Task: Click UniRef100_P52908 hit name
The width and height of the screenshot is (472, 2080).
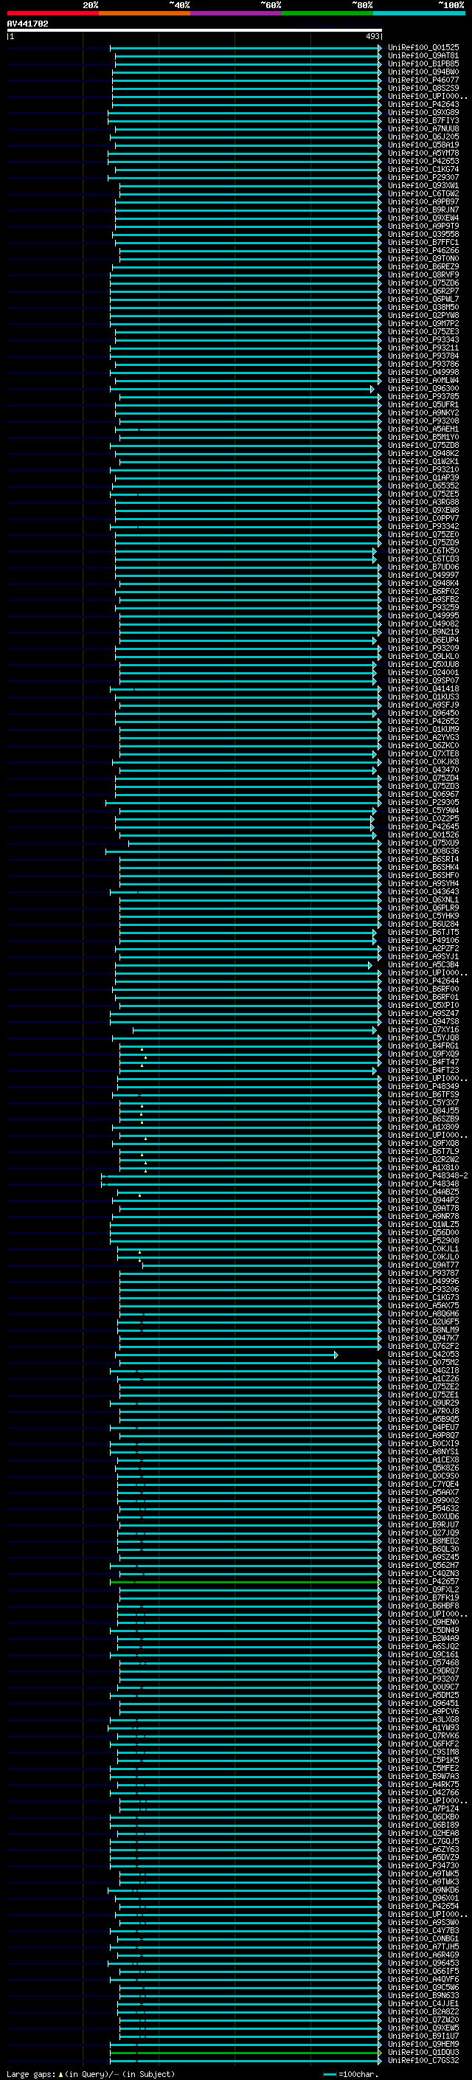Action: [x=423, y=1240]
